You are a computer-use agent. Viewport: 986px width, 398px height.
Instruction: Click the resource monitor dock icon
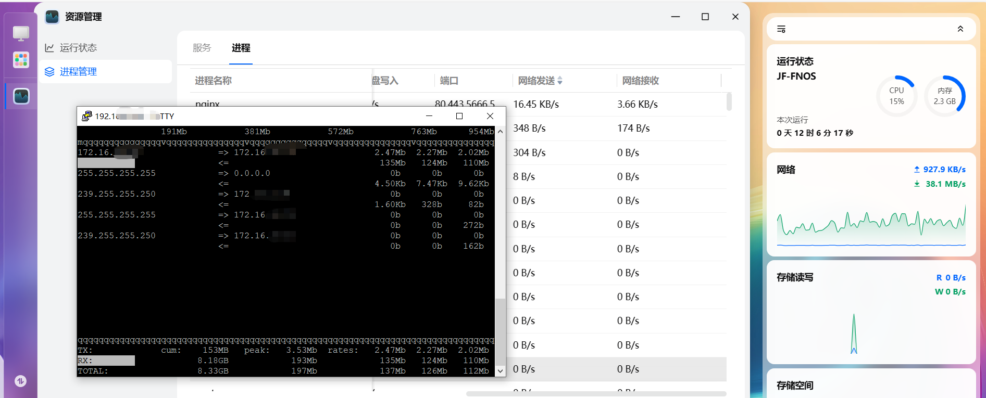click(21, 96)
